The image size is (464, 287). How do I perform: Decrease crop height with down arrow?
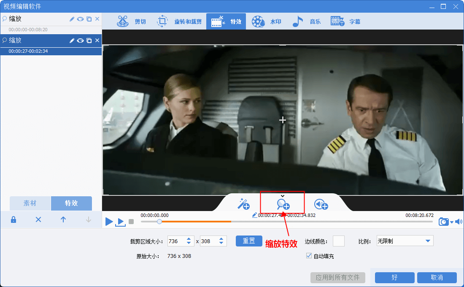tap(221, 243)
